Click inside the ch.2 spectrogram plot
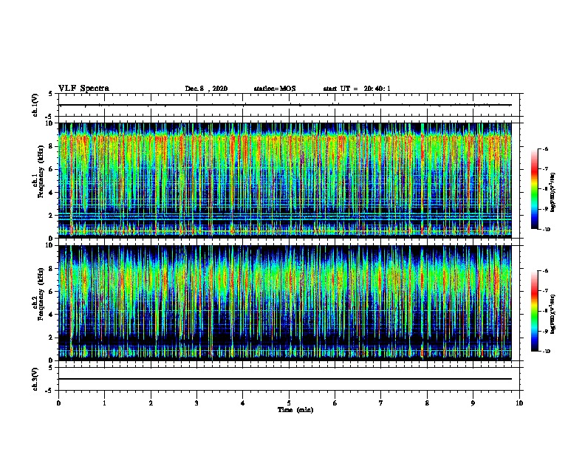Image resolution: width=585 pixels, height=452 pixels. coord(285,303)
